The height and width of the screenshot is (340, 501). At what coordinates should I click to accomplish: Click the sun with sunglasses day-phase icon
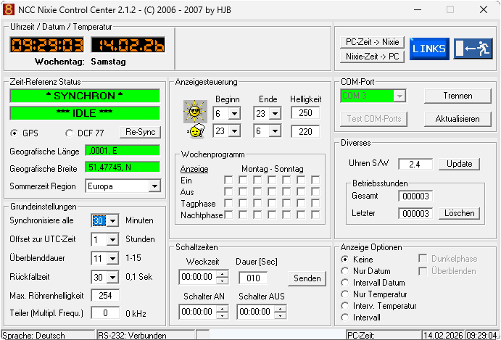194,112
